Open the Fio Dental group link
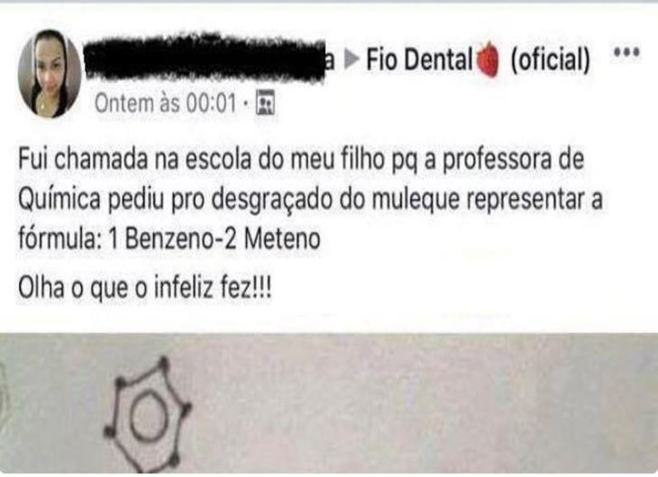The height and width of the screenshot is (477, 658). (x=420, y=59)
